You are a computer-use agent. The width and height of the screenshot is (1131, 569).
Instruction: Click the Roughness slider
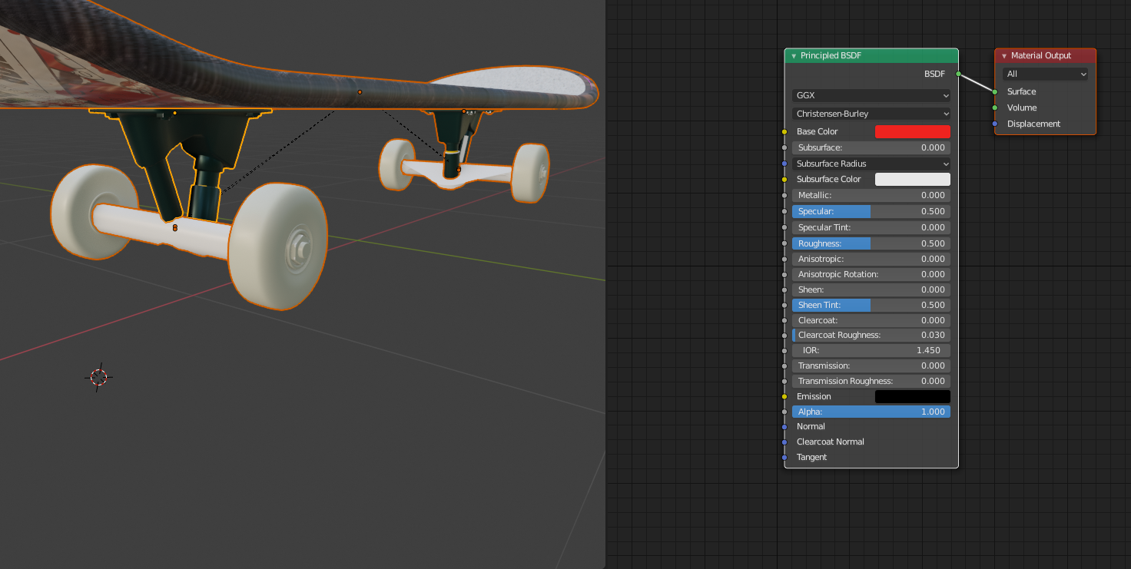(871, 243)
